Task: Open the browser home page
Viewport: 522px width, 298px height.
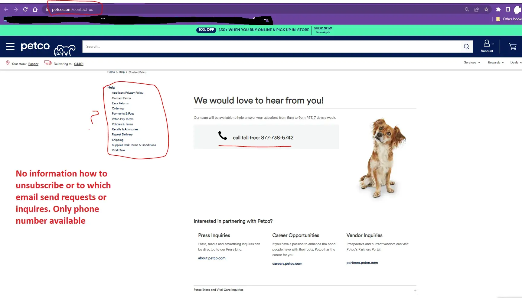Action: click(x=35, y=9)
